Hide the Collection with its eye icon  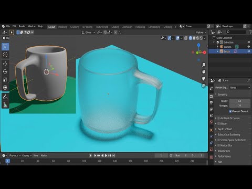(x=249, y=42)
